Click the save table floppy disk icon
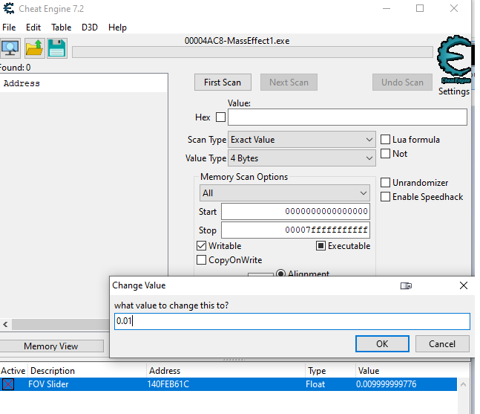 point(57,49)
